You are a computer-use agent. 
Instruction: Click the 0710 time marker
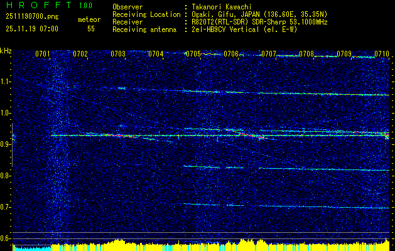(382, 54)
